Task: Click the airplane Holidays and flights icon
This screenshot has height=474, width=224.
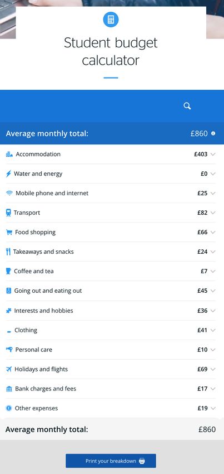Action: [x=9, y=369]
